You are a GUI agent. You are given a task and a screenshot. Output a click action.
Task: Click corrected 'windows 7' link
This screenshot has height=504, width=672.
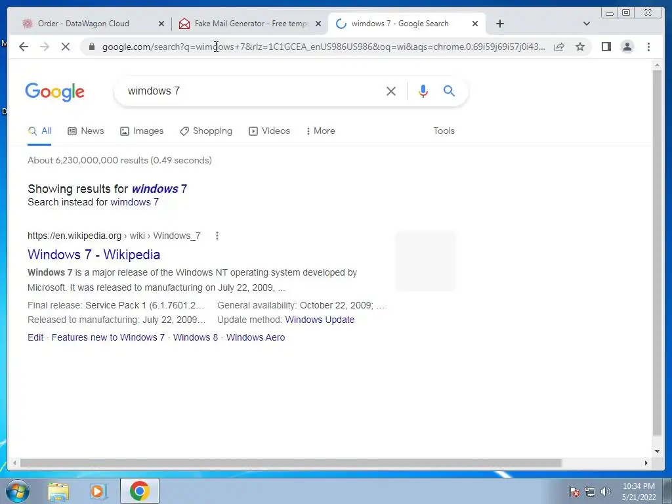pyautogui.click(x=159, y=189)
